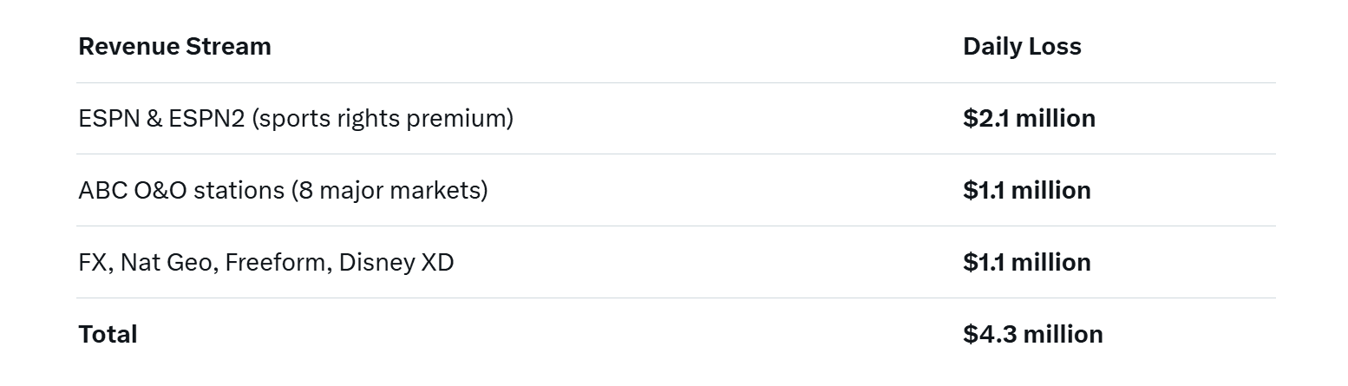Click the "Revenue Stream" column header
Screen dimensions: 1348x386
click(x=174, y=47)
